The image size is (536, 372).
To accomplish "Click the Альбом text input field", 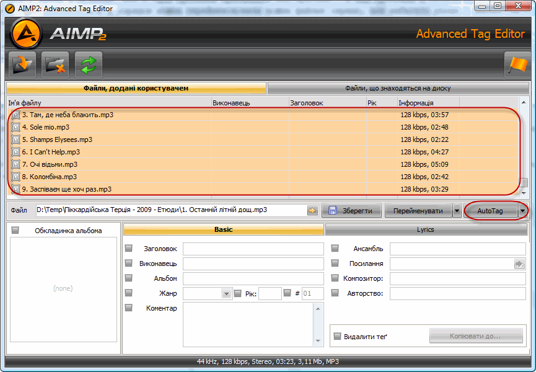I will (x=253, y=278).
